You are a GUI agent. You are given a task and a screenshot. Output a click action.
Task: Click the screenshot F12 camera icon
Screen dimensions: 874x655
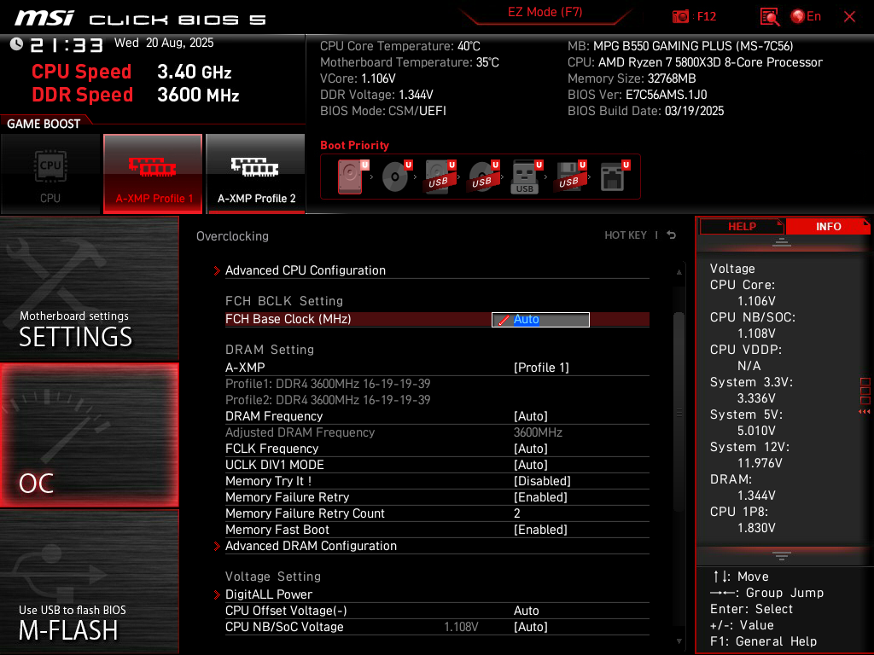point(680,16)
